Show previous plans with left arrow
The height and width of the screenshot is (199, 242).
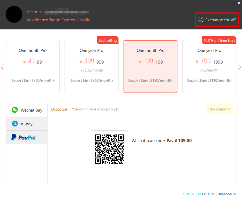pyautogui.click(x=2, y=67)
